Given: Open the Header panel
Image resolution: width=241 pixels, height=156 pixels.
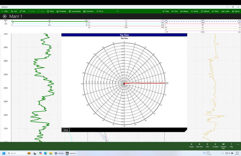Looking at the screenshot, I should pyautogui.click(x=191, y=145).
